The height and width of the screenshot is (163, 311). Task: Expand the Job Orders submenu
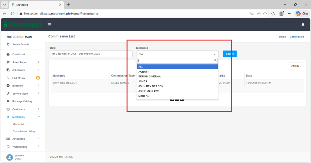(x=39, y=70)
